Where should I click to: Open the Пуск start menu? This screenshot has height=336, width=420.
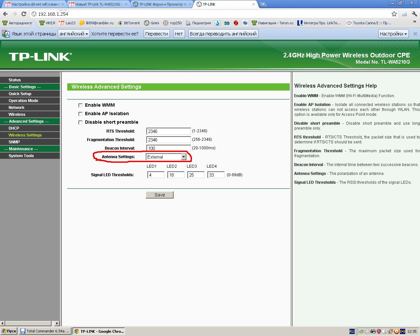9,331
